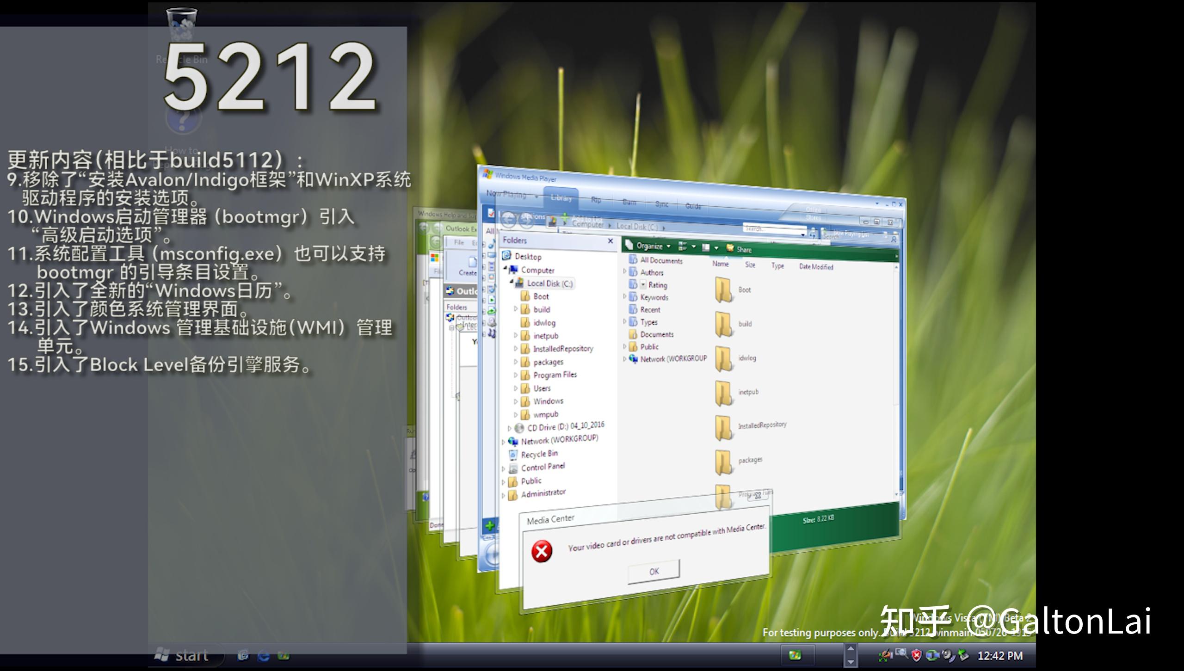1184x671 pixels.
Task: Open the Recycle Bin desktop icon
Action: pos(181,35)
